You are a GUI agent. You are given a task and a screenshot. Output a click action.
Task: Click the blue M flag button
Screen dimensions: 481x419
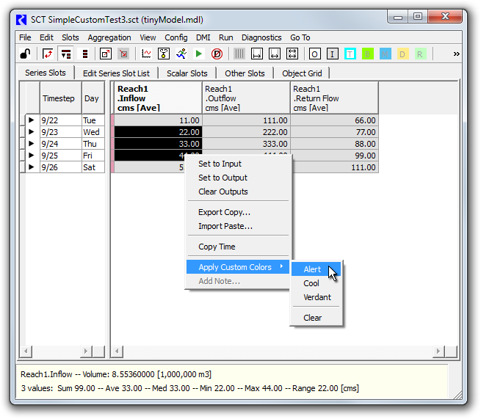[x=386, y=54]
